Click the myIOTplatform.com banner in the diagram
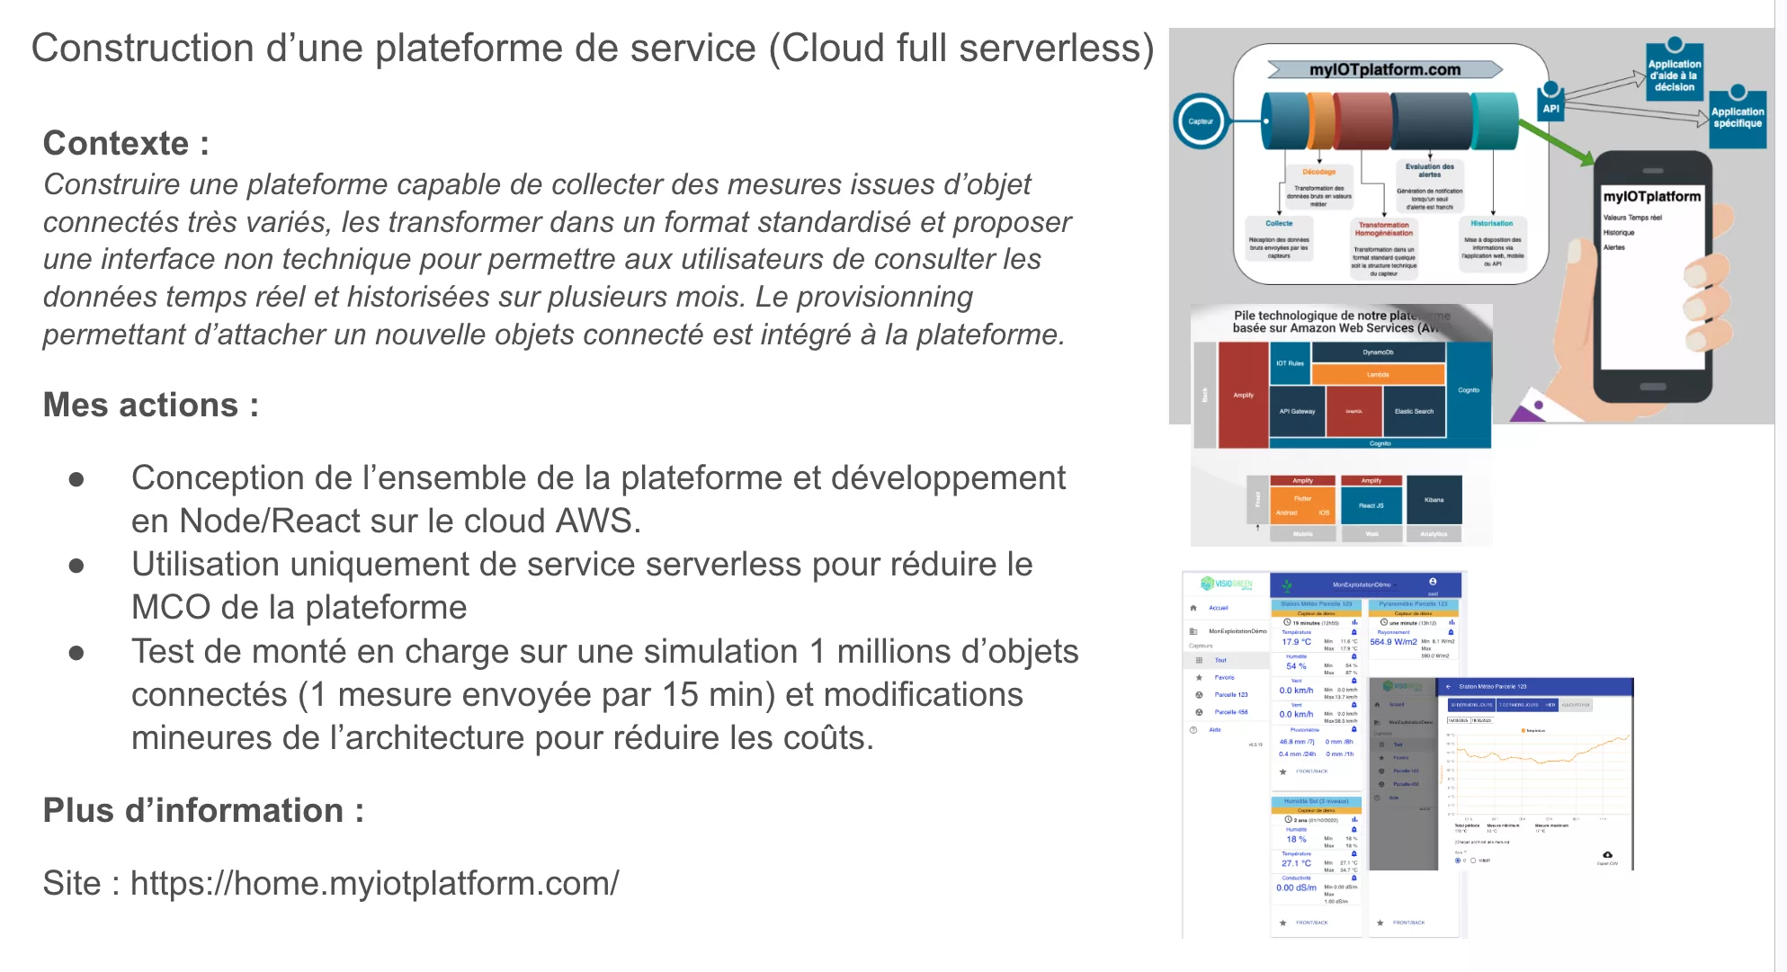 (x=1385, y=70)
